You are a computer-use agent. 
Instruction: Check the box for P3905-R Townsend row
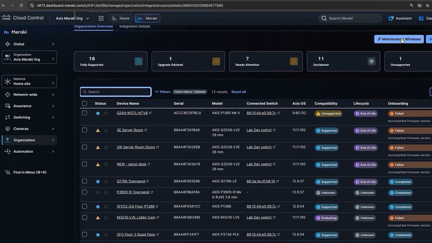84,192
